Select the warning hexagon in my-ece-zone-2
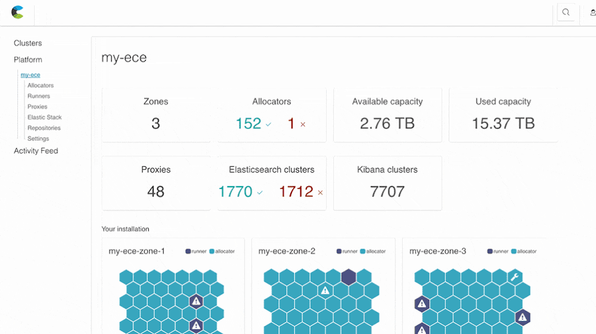Screen dimensions: 596x334 click(325, 290)
